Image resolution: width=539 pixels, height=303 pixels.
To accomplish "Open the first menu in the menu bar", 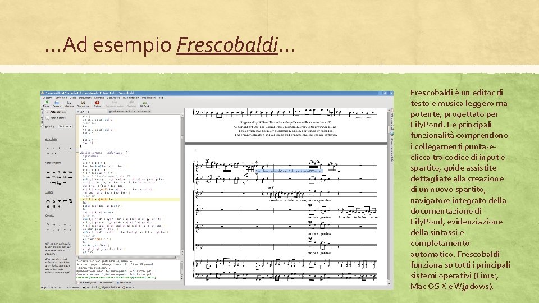I will pyautogui.click(x=47, y=98).
